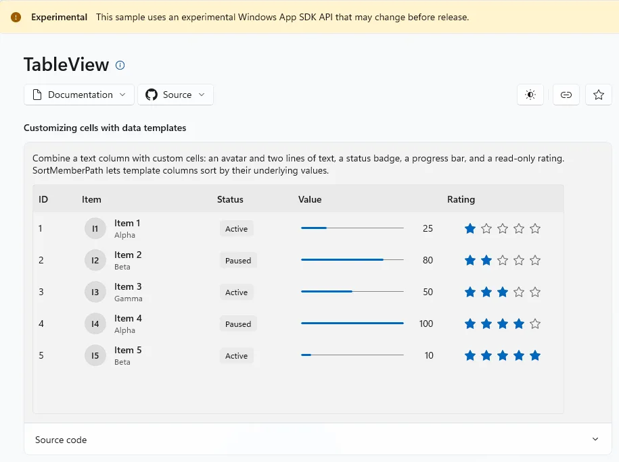The image size is (619, 462).
Task: Open the Documentation dropdown
Action: (x=79, y=95)
